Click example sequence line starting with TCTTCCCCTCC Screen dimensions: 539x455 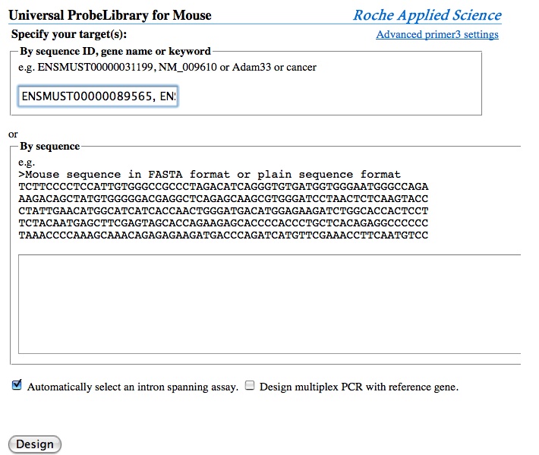coord(223,186)
